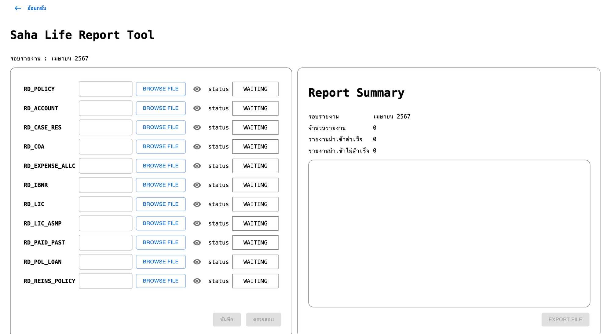Click the ย้อนกลับ back link
611x334 pixels.
click(x=37, y=8)
